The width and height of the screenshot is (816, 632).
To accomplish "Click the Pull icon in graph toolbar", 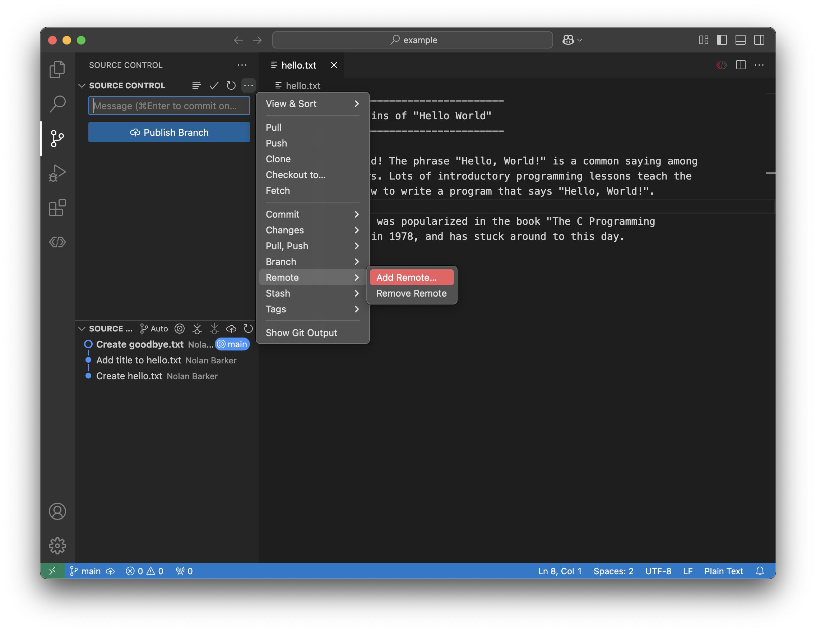I will tap(214, 329).
